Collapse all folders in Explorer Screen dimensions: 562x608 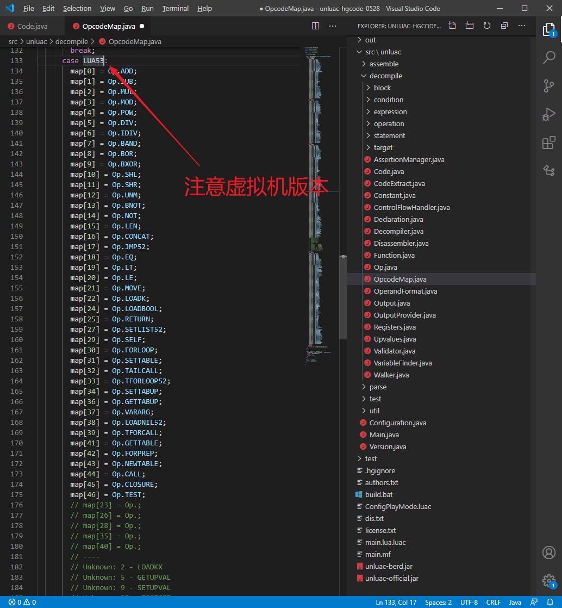pyautogui.click(x=504, y=26)
